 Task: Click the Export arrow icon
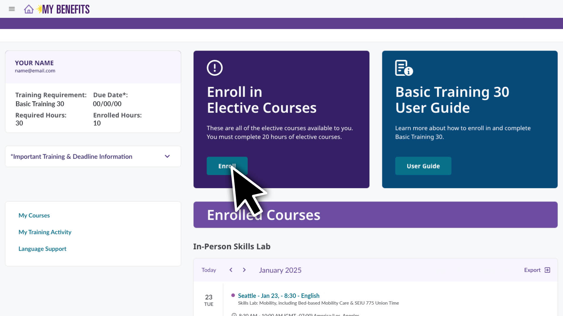547,270
